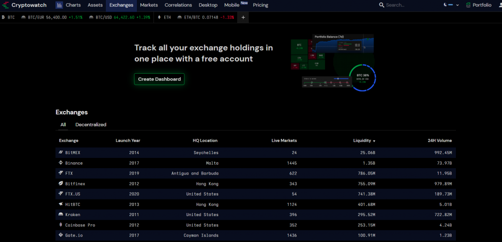Viewport: 502px width, 242px height.
Task: Switch to the All tab
Action: pos(63,125)
